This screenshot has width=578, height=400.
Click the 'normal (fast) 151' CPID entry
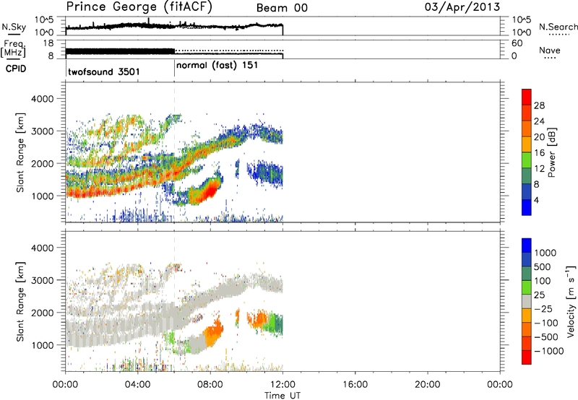[217, 66]
